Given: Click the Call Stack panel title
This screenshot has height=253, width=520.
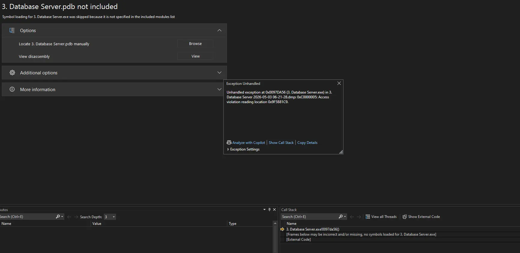Looking at the screenshot, I should tap(289, 210).
